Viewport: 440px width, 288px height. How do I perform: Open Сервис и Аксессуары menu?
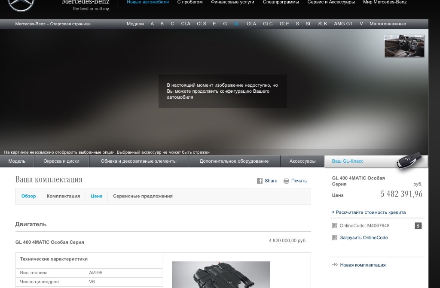point(331,2)
